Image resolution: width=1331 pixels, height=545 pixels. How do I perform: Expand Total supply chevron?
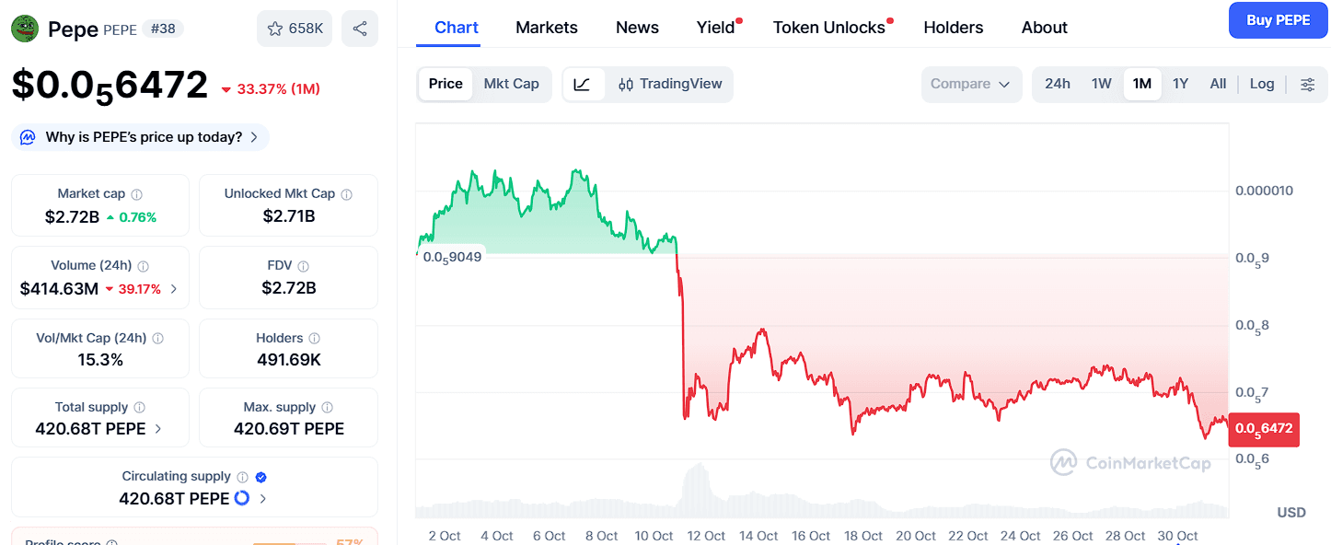coord(158,429)
